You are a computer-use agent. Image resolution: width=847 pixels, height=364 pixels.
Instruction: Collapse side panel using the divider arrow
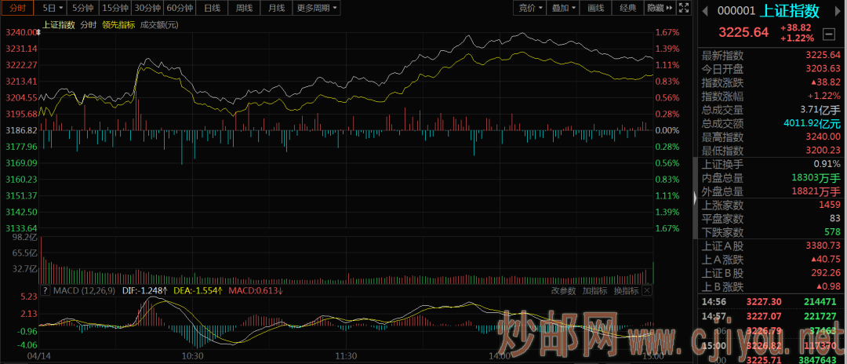(x=695, y=198)
